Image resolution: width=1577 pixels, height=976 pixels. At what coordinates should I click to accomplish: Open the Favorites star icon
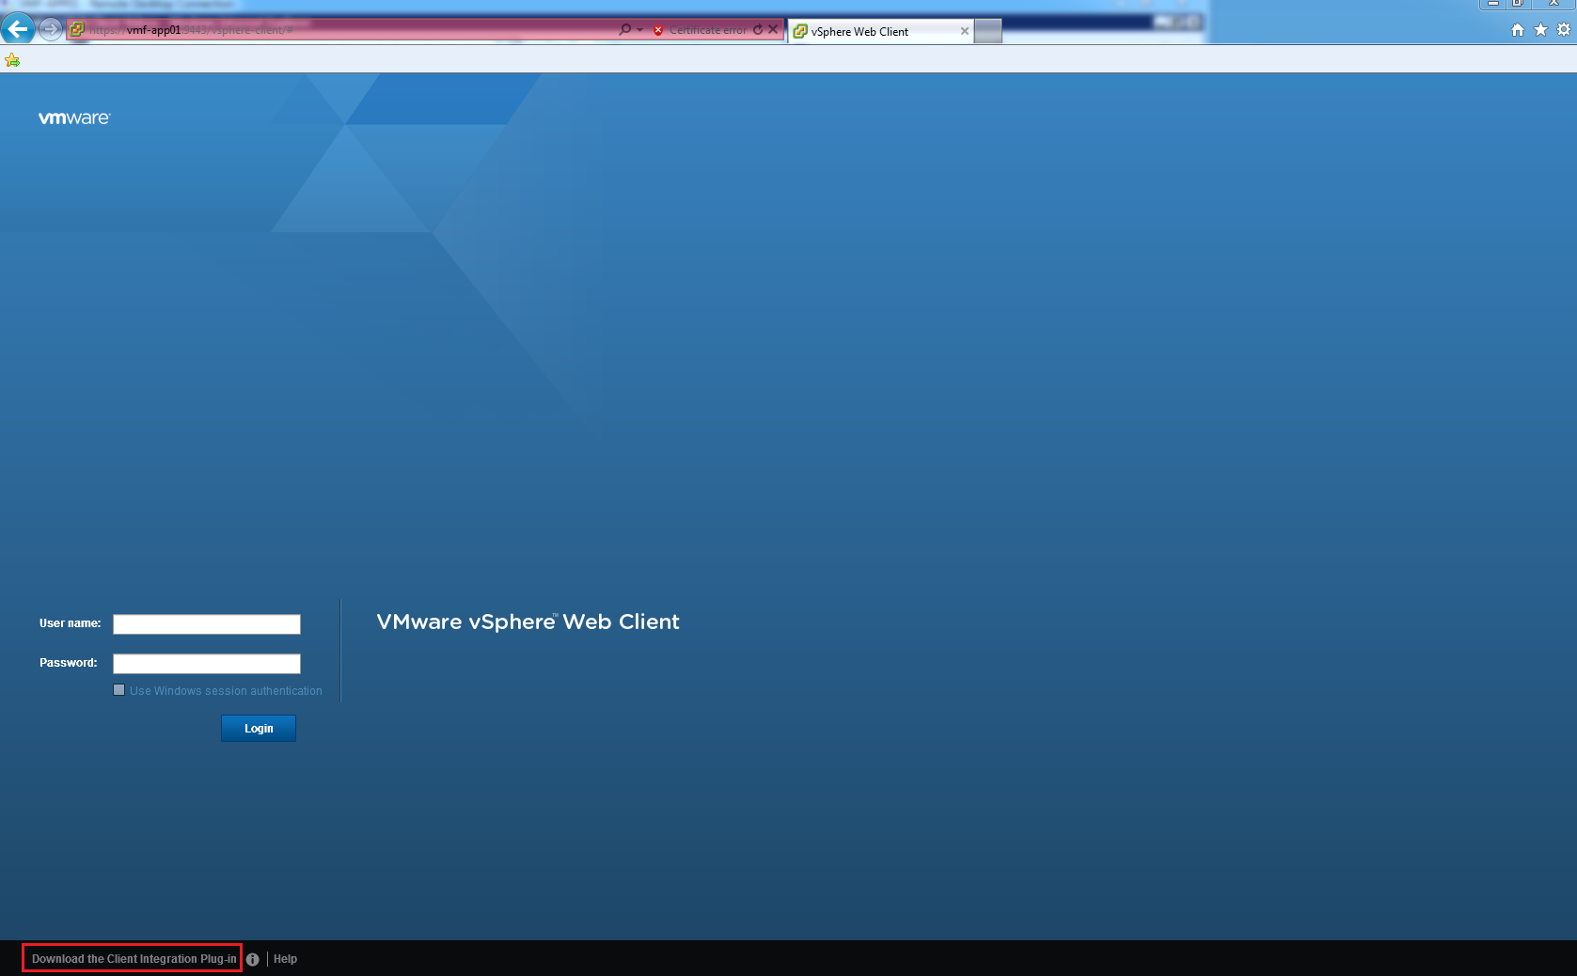[x=1540, y=30]
